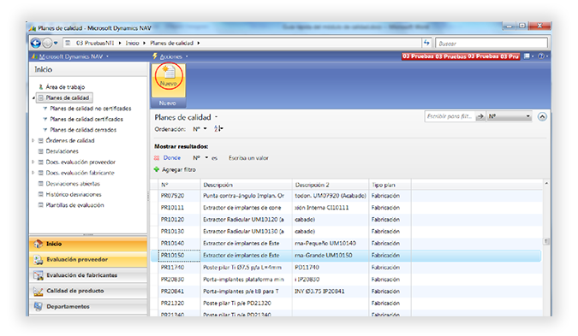Click the Inicio home icon in navigation
Image resolution: width=578 pixels, height=336 pixels.
coord(38,244)
